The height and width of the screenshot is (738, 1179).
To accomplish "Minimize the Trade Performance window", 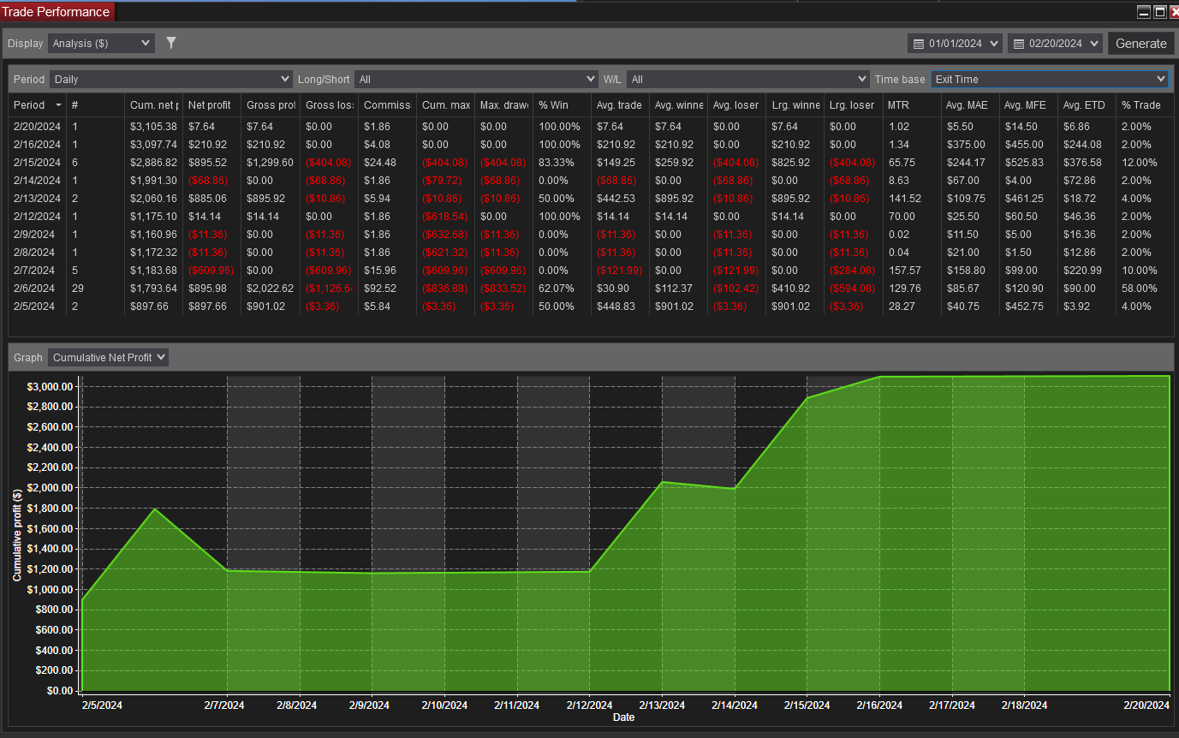I will 1143,12.
